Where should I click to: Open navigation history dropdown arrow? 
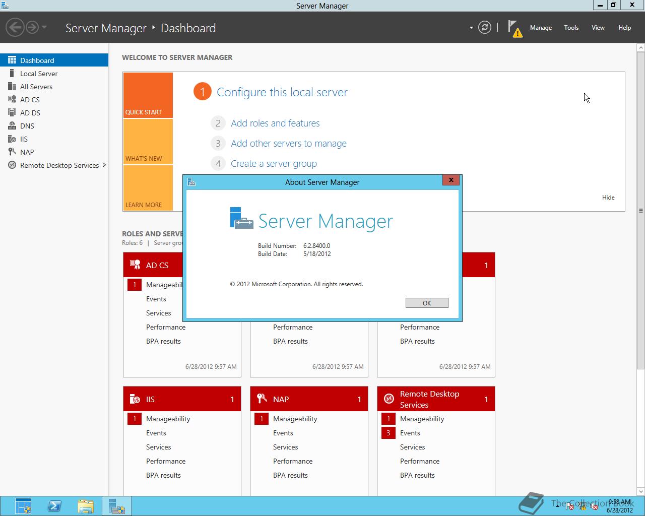coord(44,27)
